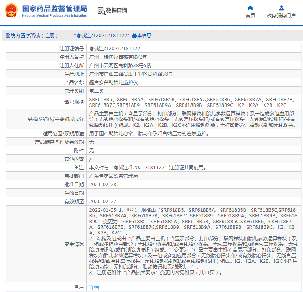Screen dimensions: 303x292
Task: Click 管理类别 label
Action: tap(74, 91)
